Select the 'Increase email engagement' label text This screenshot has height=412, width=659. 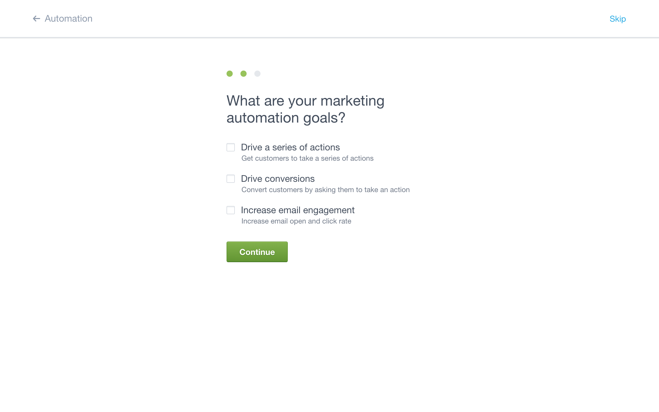[x=298, y=210]
